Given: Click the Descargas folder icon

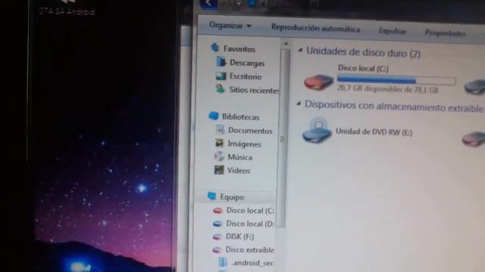Looking at the screenshot, I should pyautogui.click(x=221, y=62).
